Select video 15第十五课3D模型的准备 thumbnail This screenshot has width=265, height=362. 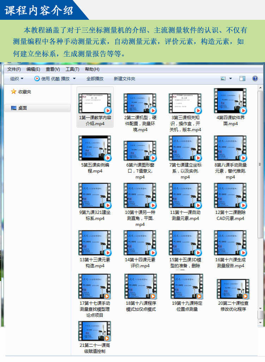pyautogui.click(x=185, y=243)
